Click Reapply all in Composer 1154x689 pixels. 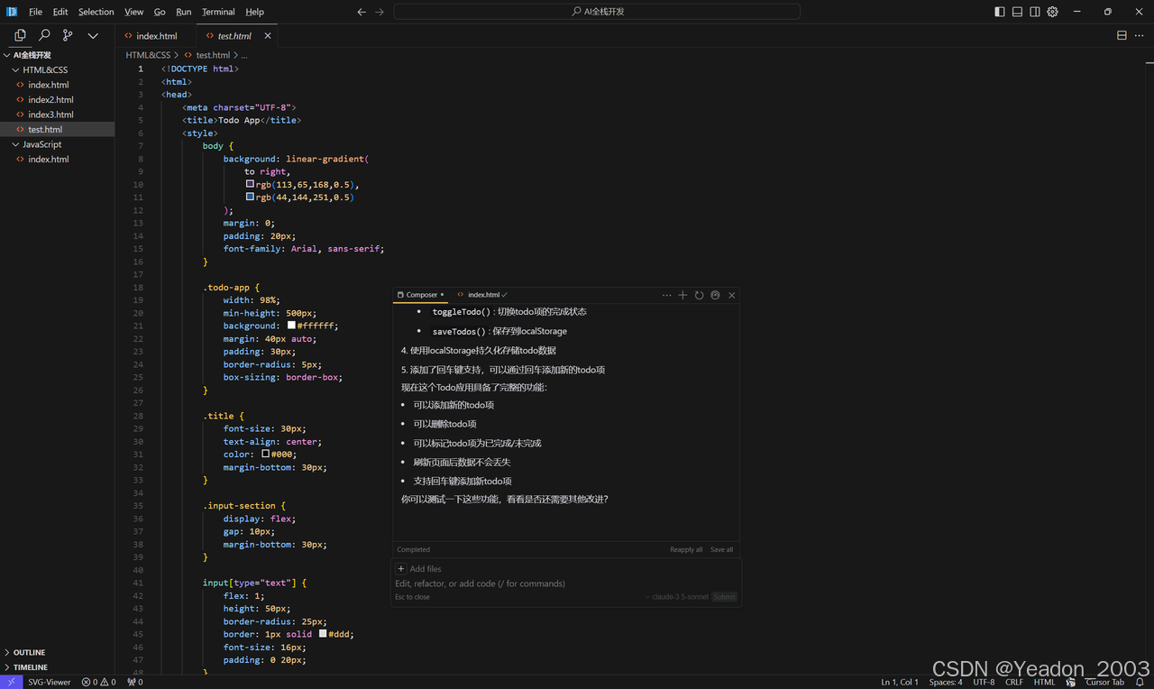click(x=686, y=549)
